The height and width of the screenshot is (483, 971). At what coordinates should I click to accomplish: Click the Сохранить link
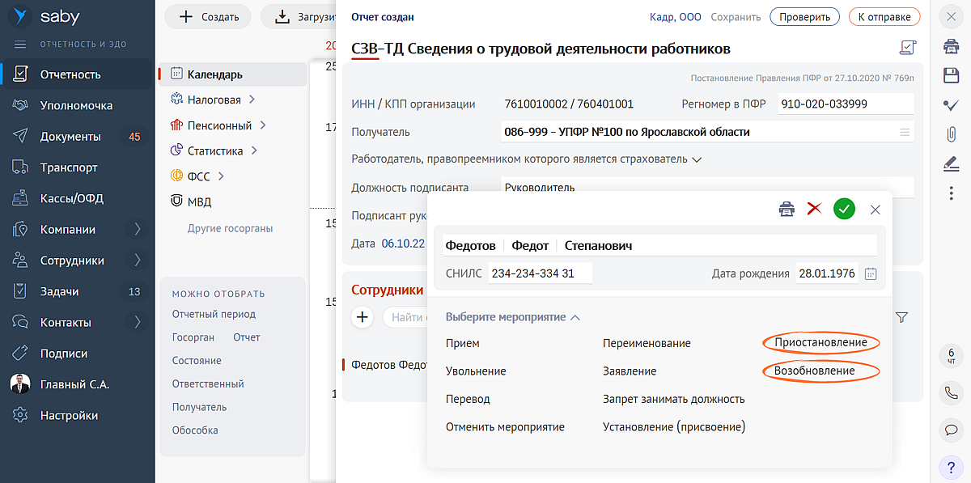736,17
